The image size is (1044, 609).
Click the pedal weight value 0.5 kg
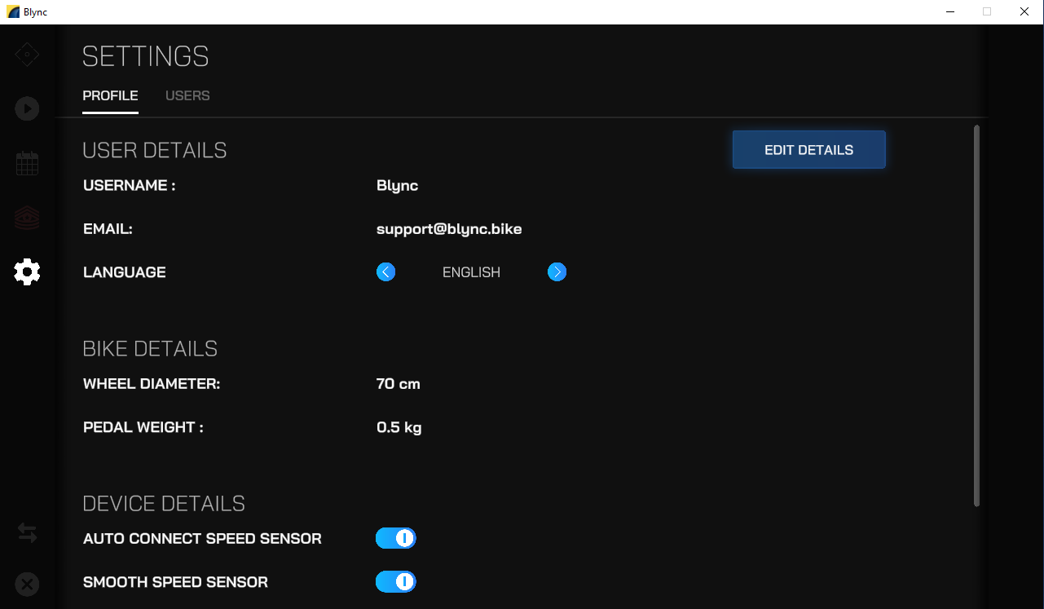399,427
